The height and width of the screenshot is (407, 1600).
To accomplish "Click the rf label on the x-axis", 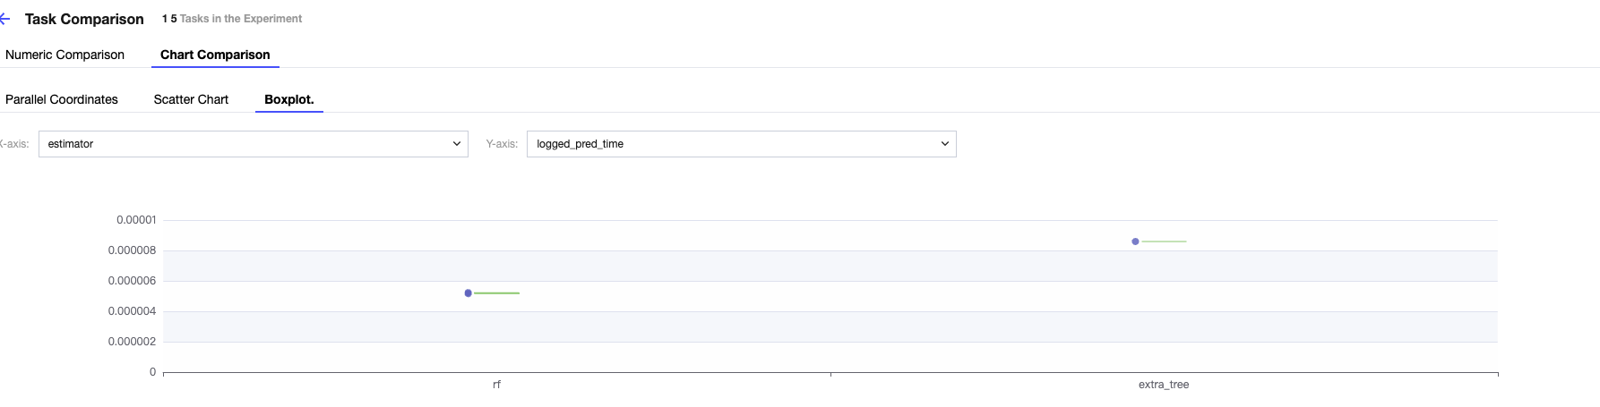I will [496, 385].
